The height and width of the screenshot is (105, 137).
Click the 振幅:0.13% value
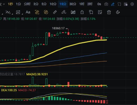[x=88, y=19]
